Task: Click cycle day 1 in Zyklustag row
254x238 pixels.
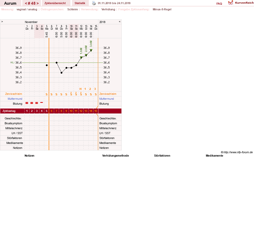Action: [27, 111]
